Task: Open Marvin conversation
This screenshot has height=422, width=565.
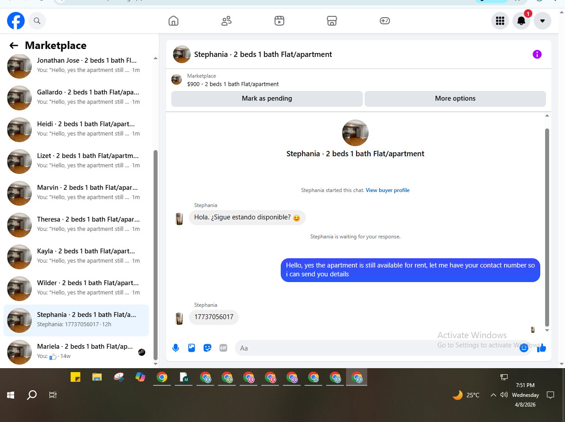Action: [76, 192]
